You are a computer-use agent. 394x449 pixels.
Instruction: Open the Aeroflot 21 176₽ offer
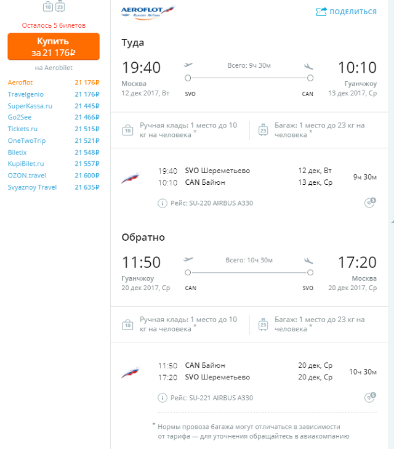54,83
